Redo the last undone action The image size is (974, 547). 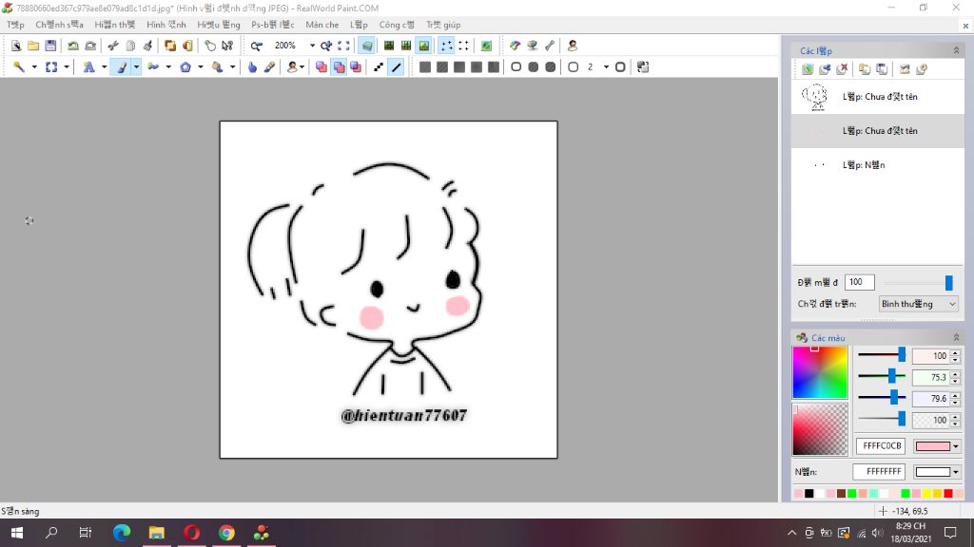click(x=90, y=46)
